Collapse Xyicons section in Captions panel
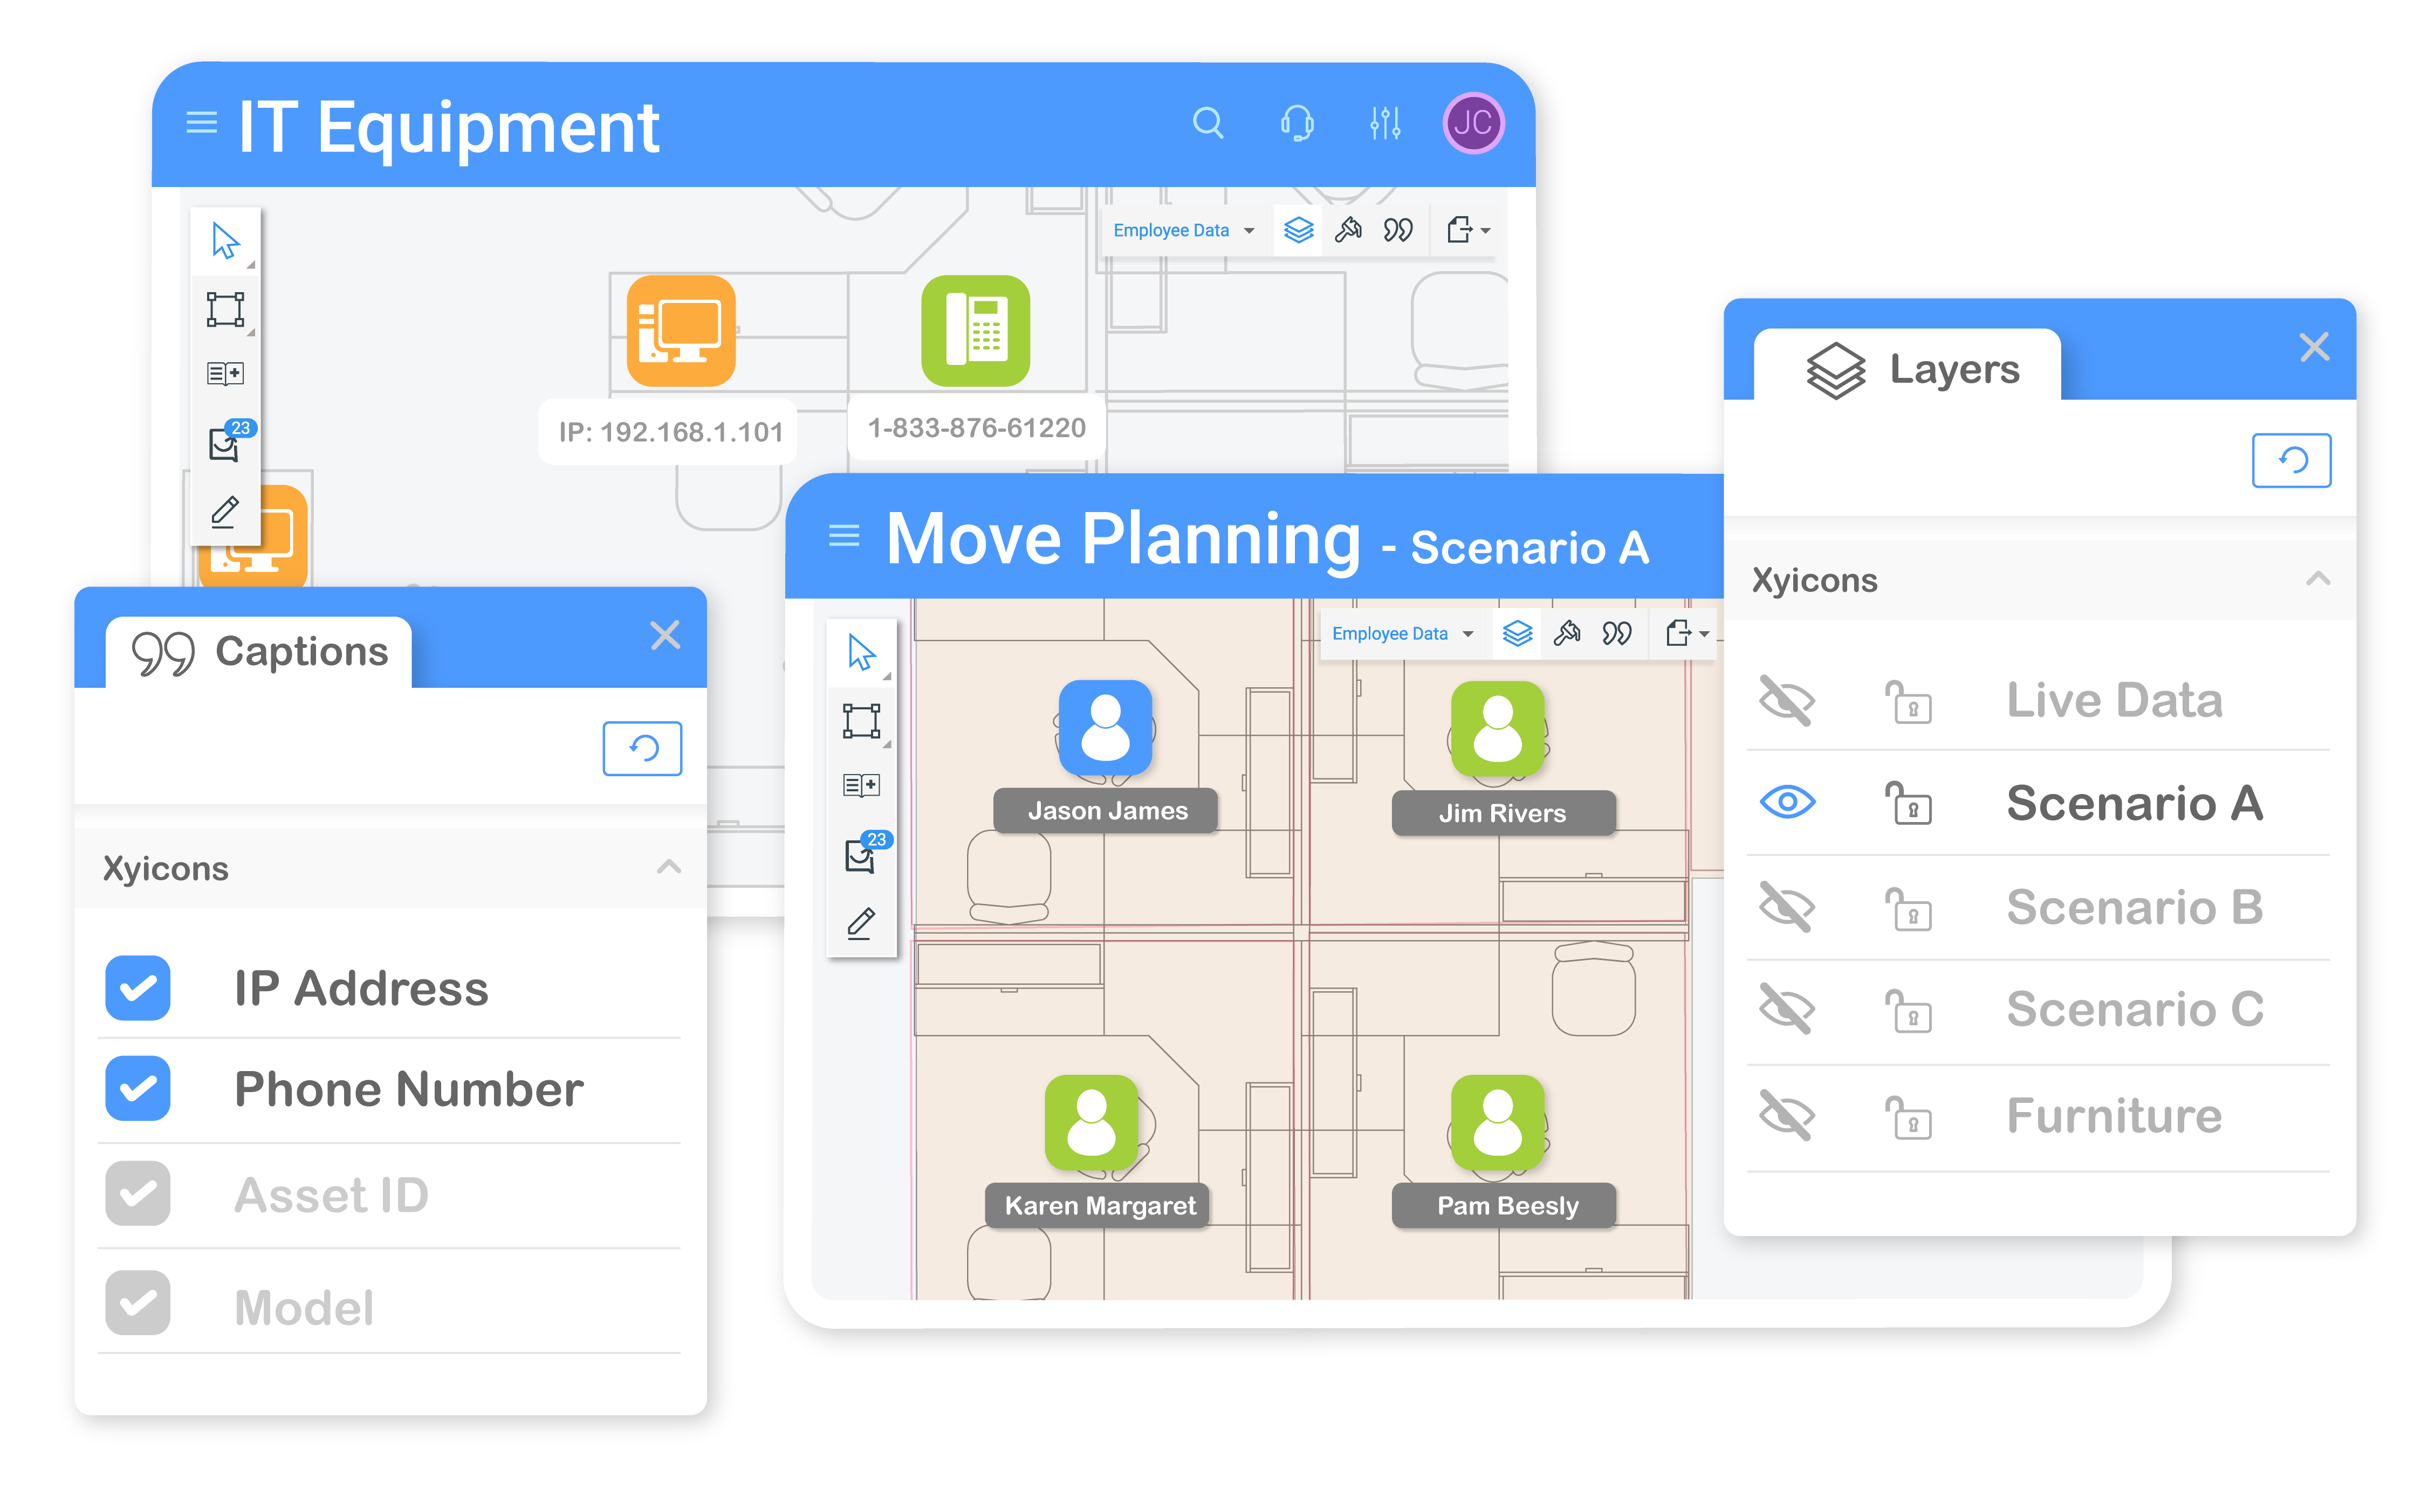The width and height of the screenshot is (2435, 1512). click(x=668, y=867)
